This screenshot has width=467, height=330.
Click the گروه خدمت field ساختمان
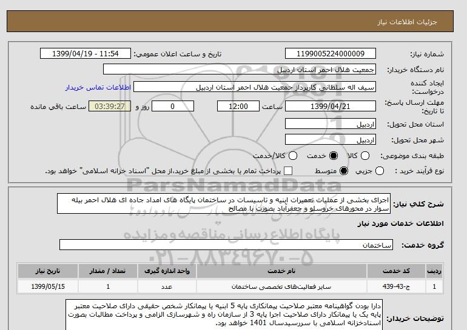(x=226, y=245)
